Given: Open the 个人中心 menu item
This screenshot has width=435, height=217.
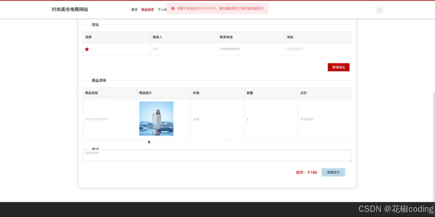Looking at the screenshot, I should (162, 10).
